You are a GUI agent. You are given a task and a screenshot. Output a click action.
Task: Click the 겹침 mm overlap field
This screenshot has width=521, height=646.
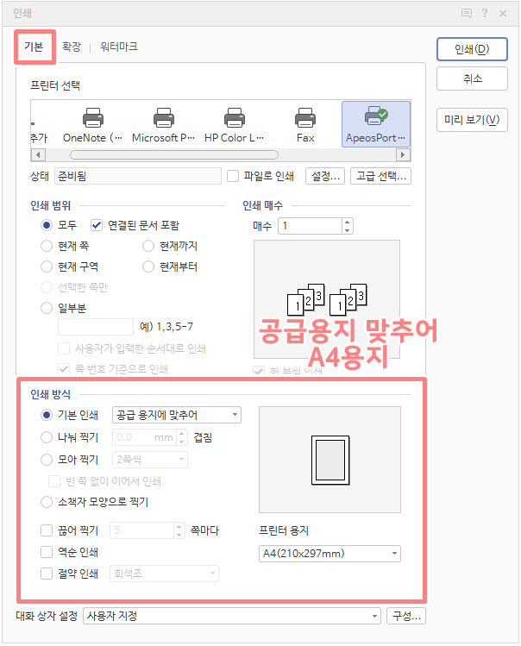coord(145,437)
